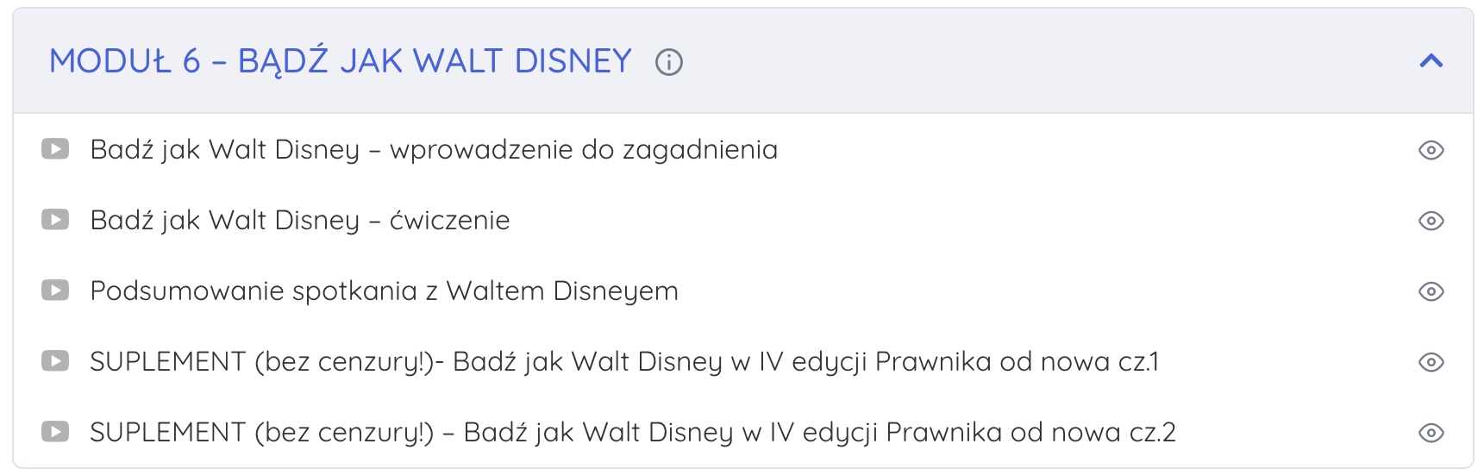1484x475 pixels.
Task: Click the video icon for Podsumowanie spotkania
Action: tap(55, 291)
